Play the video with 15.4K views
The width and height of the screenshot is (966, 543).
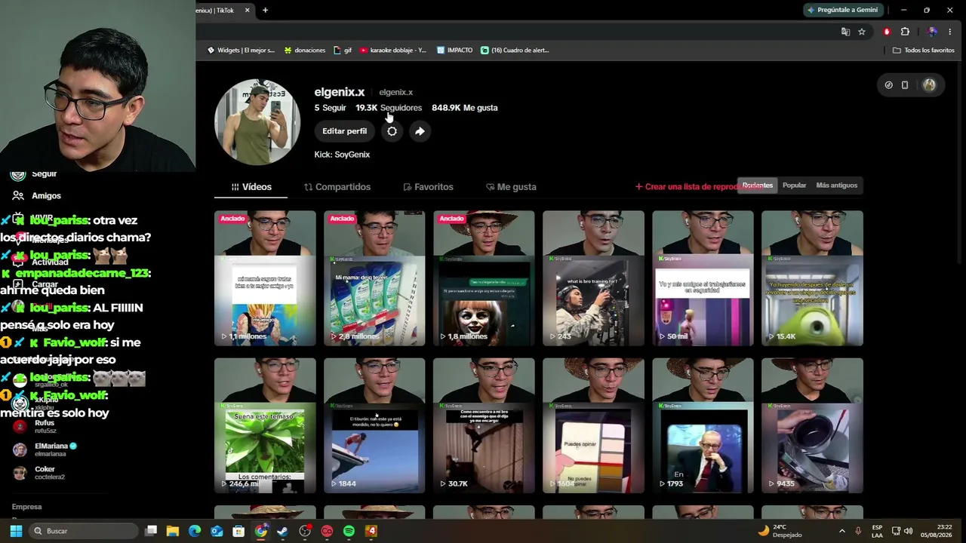click(x=812, y=278)
